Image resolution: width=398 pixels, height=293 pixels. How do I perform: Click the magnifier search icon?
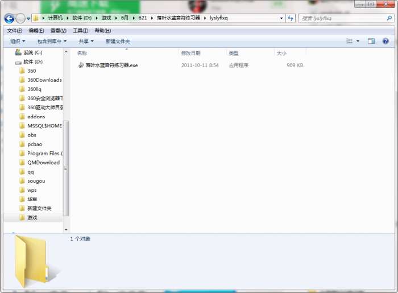pyautogui.click(x=389, y=18)
